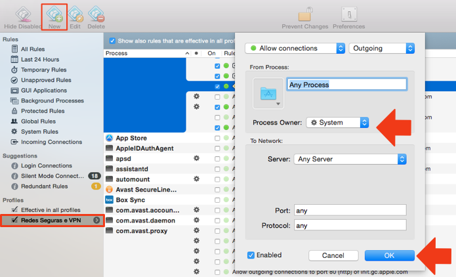
Task: Open the Allow connections dropdown
Action: pyautogui.click(x=295, y=49)
